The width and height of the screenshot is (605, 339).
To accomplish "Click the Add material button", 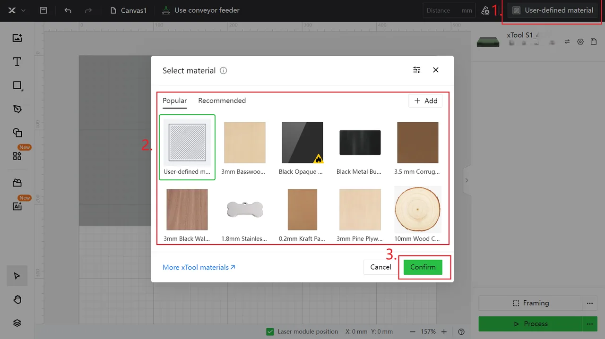I will click(x=425, y=101).
